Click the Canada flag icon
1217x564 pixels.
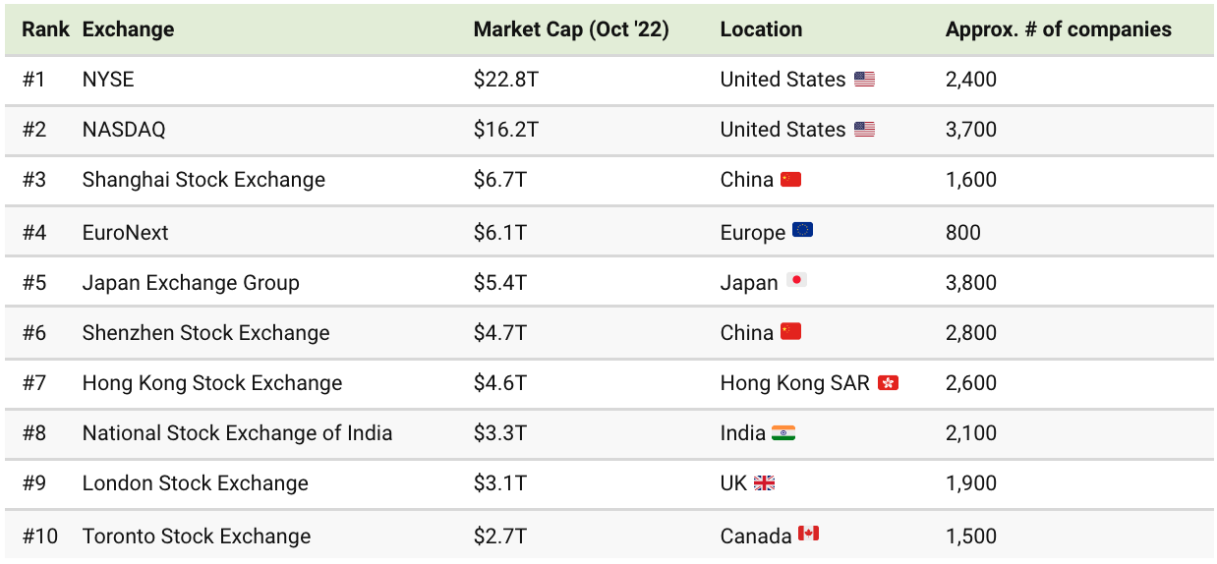[808, 534]
